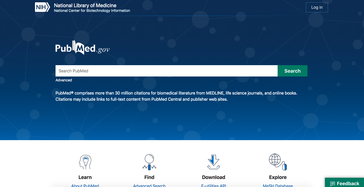This screenshot has width=364, height=187.
Task: Click the National Library of Medicine title
Action: [85, 5]
